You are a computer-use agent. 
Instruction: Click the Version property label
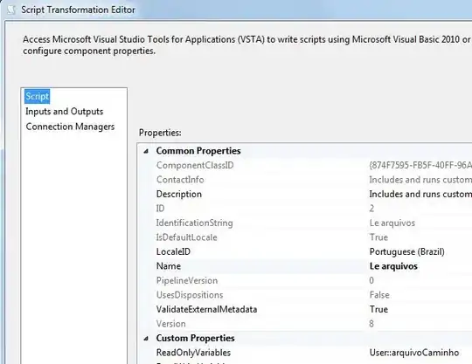point(171,324)
